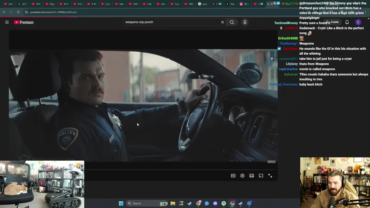Screen dimensions: 370x208
Task: Select chat username 'ryusoma821'
Action: (x=288, y=59)
